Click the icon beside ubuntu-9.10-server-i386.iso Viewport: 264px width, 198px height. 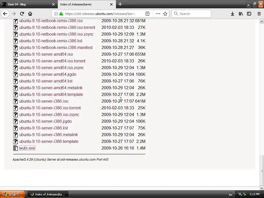coord(15,101)
